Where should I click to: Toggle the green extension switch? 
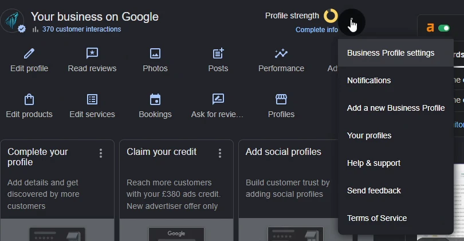point(444,28)
